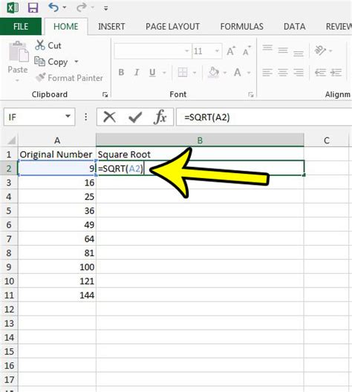Open the FILE menu tab

(x=21, y=27)
